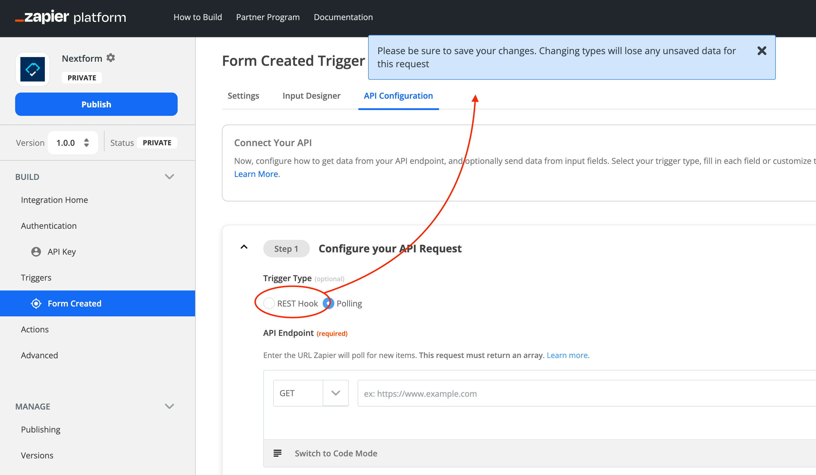Click the Publish button
Screen dimensions: 816x475
[x=96, y=104]
